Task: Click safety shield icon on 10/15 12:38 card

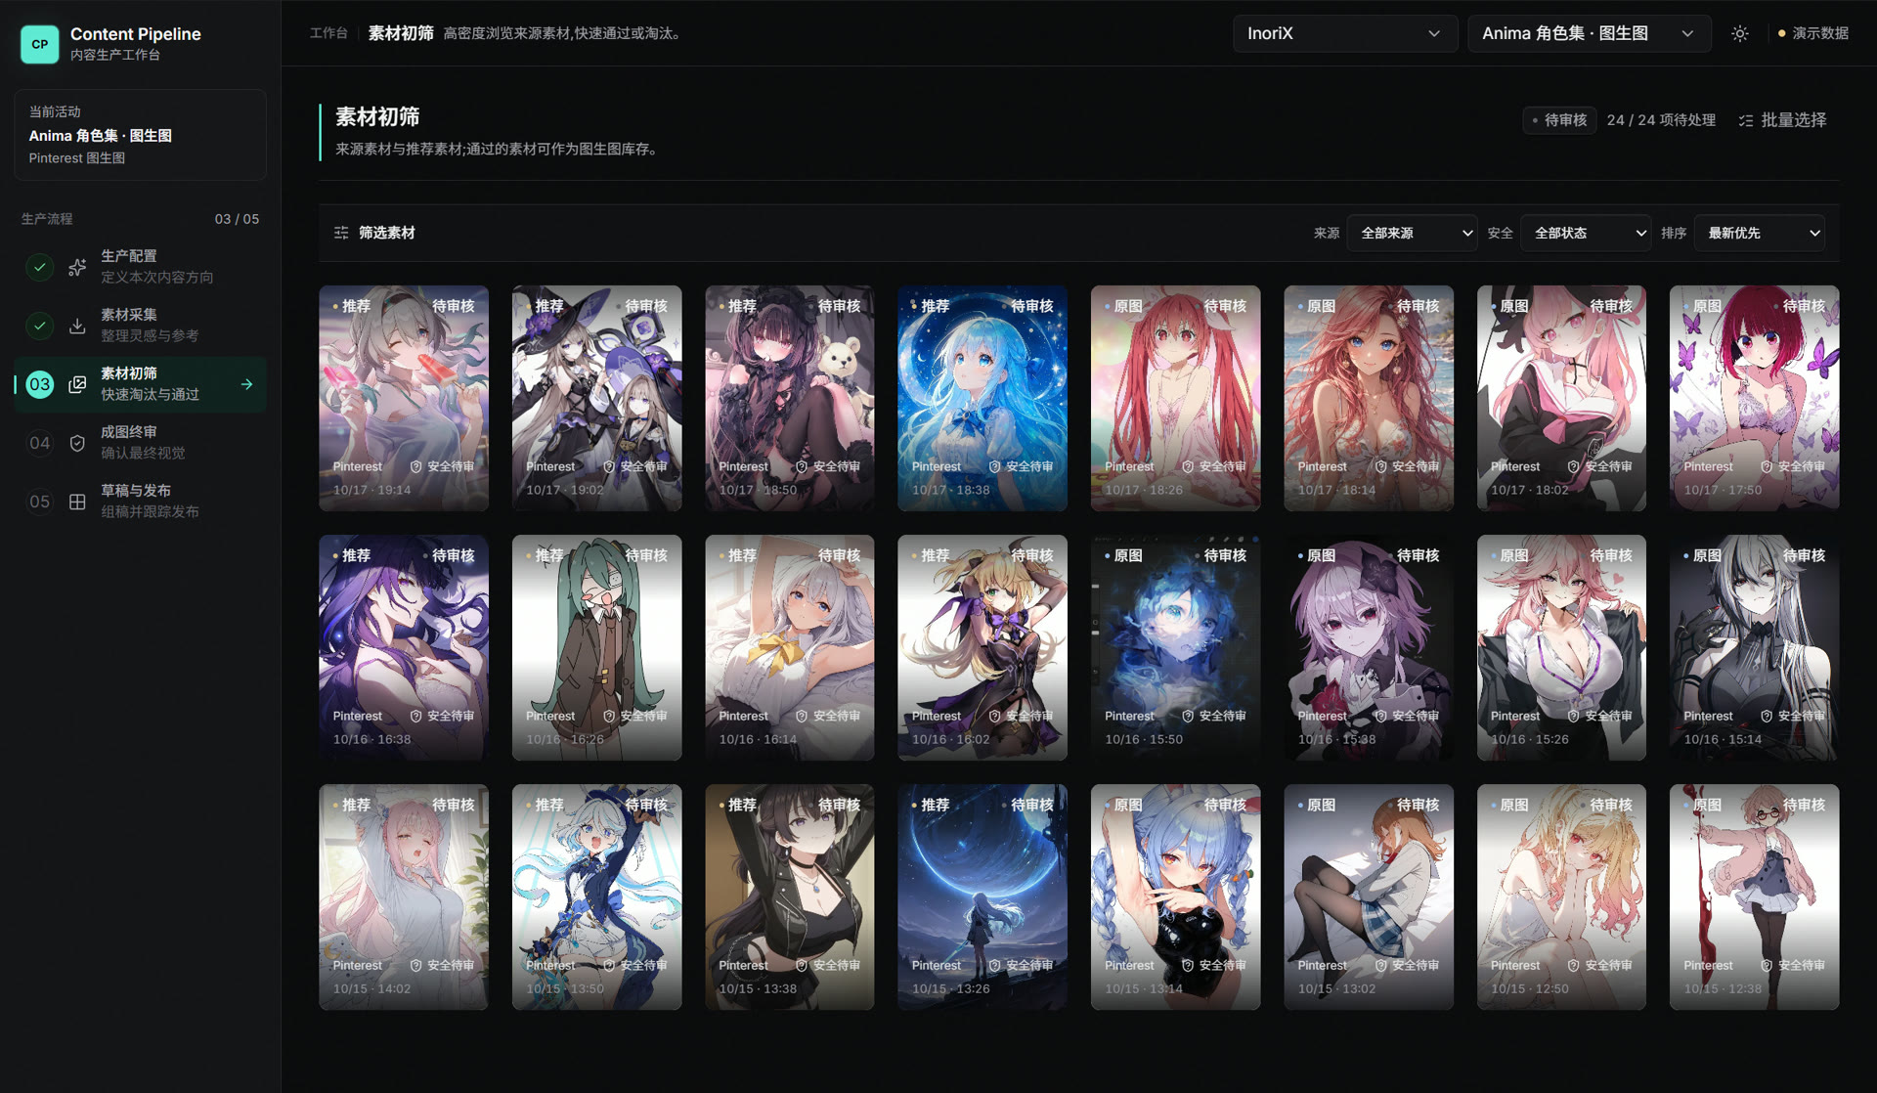Action: 1767,965
